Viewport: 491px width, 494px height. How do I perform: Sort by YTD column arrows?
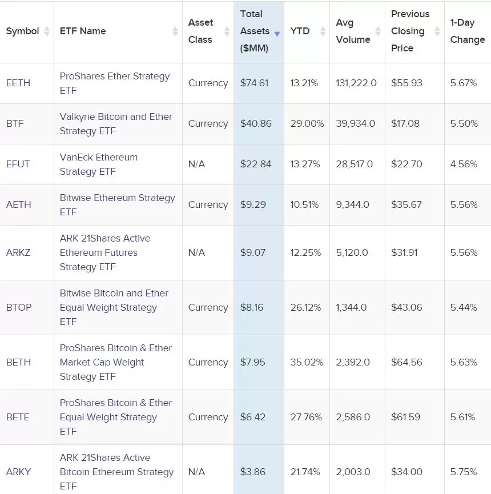point(323,31)
